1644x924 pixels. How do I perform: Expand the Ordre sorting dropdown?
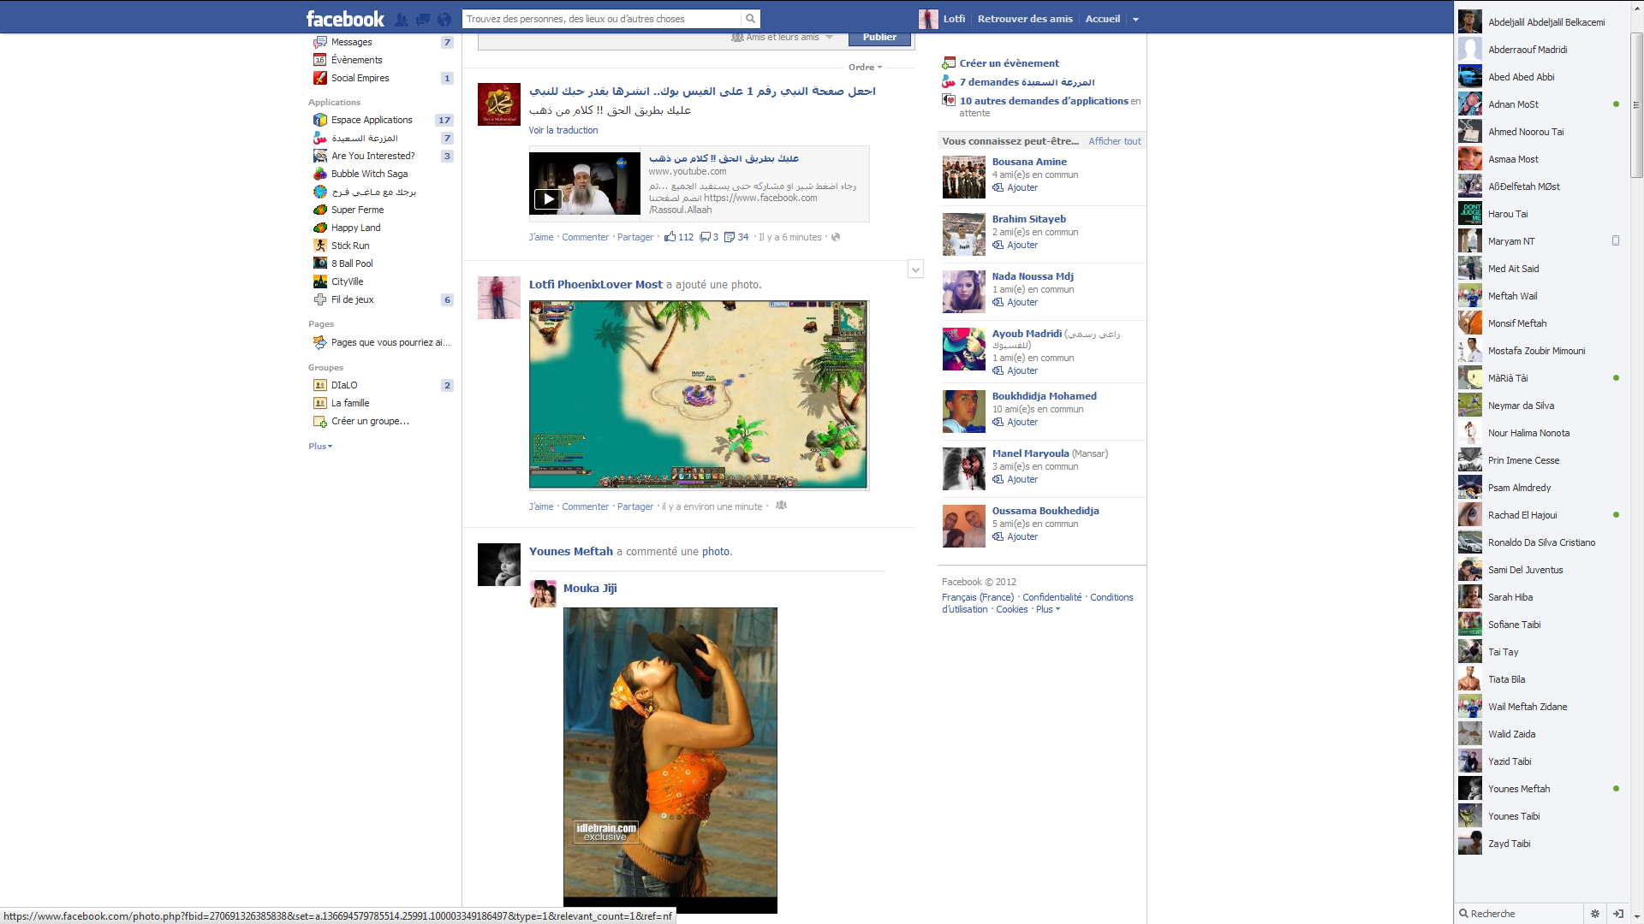click(865, 67)
